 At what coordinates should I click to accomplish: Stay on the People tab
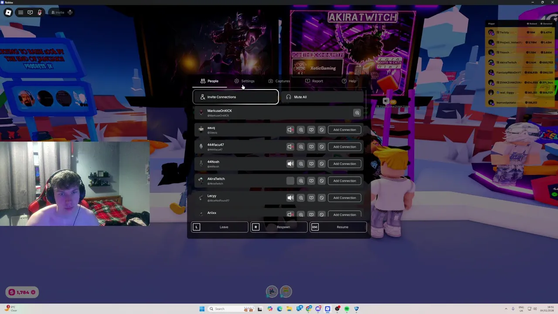pos(209,81)
